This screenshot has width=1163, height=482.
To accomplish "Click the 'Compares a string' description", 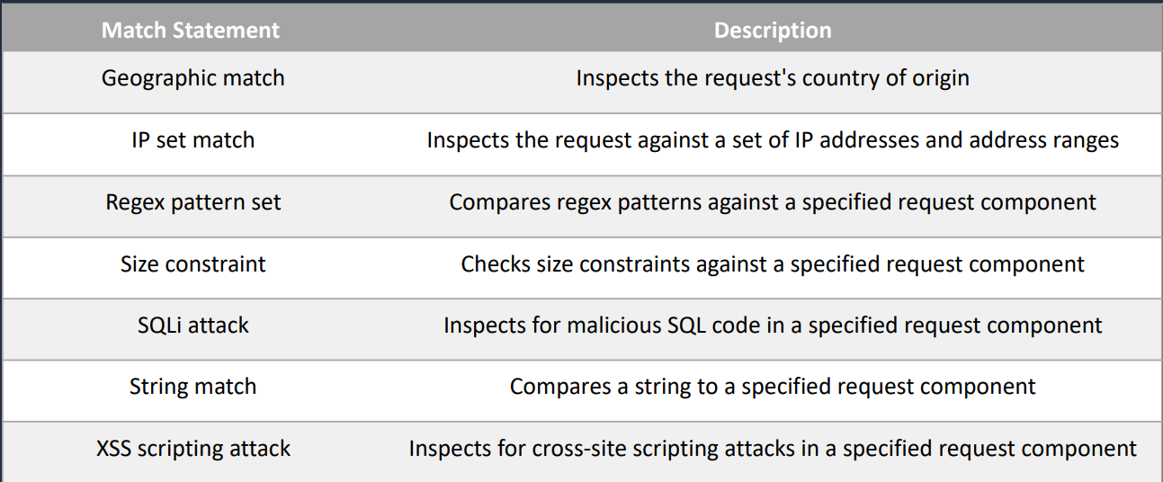I will (773, 387).
